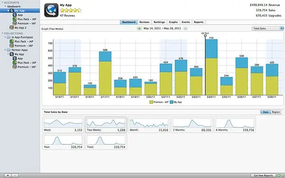The width and height of the screenshot is (285, 178).
Task: Switch sales view to Region
Action: (x=276, y=112)
